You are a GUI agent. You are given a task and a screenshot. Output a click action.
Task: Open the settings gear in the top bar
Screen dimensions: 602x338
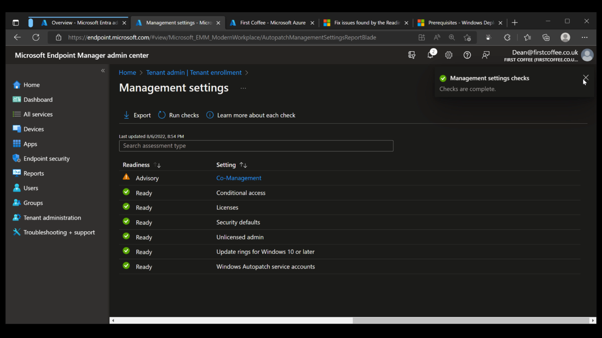pyautogui.click(x=449, y=55)
